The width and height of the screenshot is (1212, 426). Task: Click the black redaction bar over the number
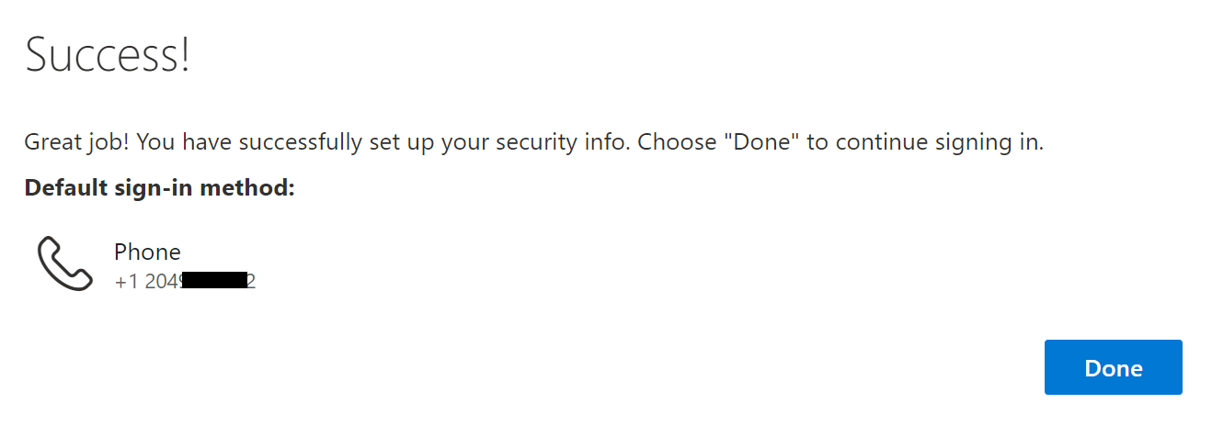(x=215, y=280)
